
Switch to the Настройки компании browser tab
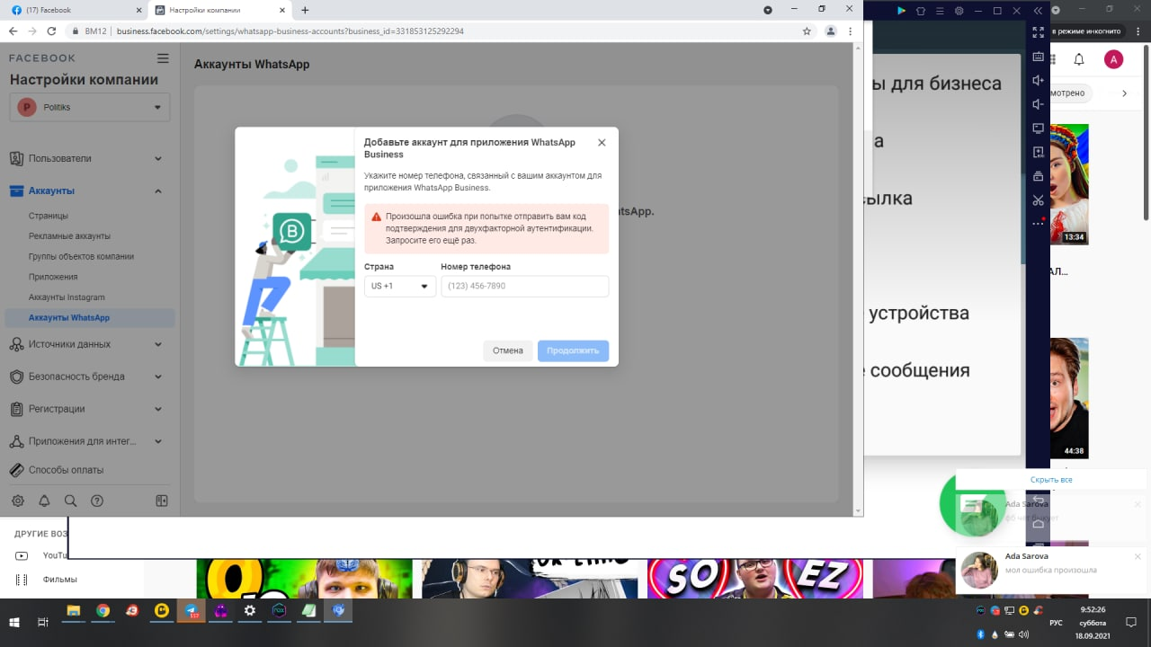219,10
